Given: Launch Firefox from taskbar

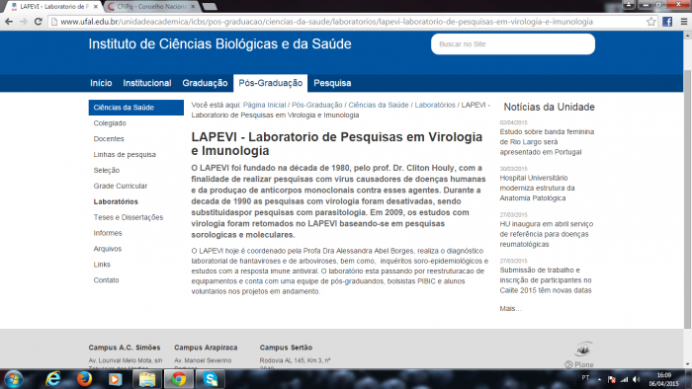Looking at the screenshot, I should (84, 379).
